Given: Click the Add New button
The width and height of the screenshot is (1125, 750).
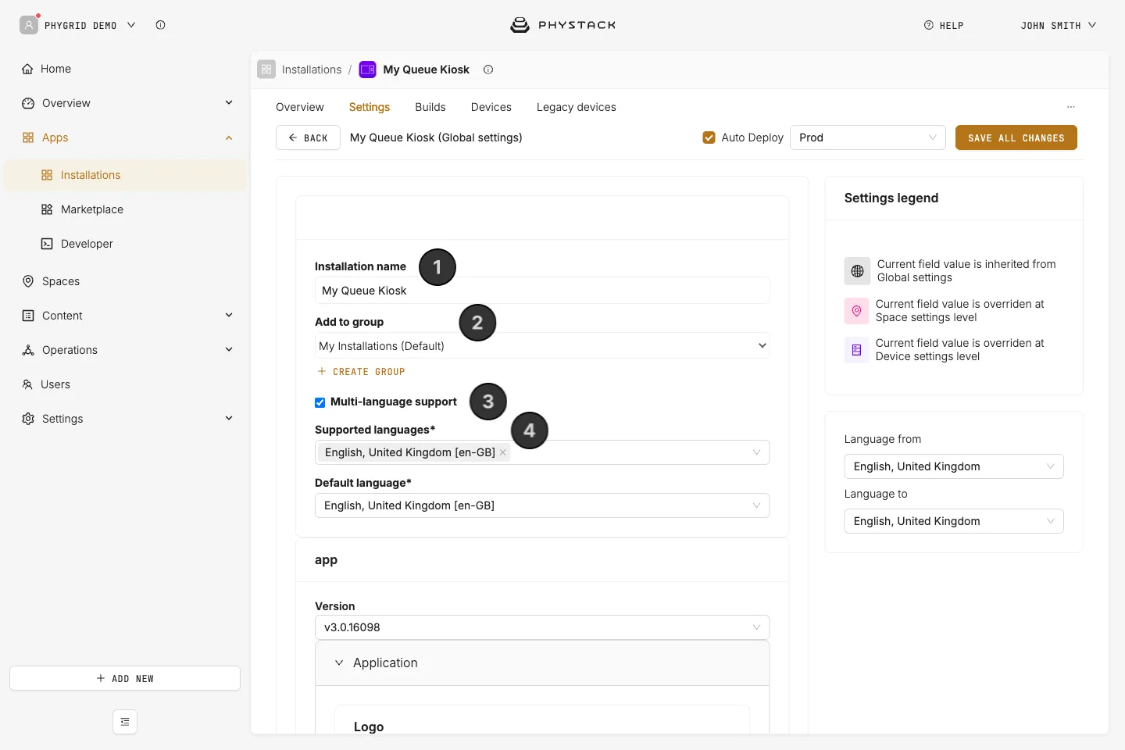Looking at the screenshot, I should click(x=125, y=678).
